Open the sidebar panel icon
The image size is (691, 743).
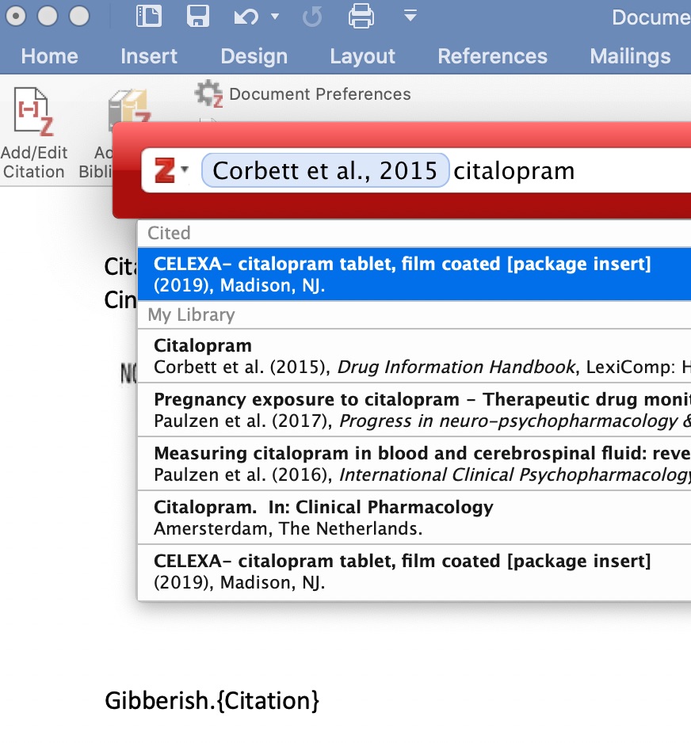[x=148, y=16]
